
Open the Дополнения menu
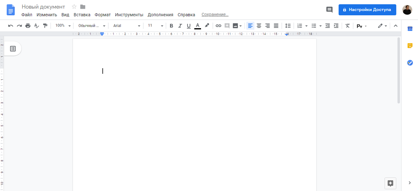pos(161,15)
